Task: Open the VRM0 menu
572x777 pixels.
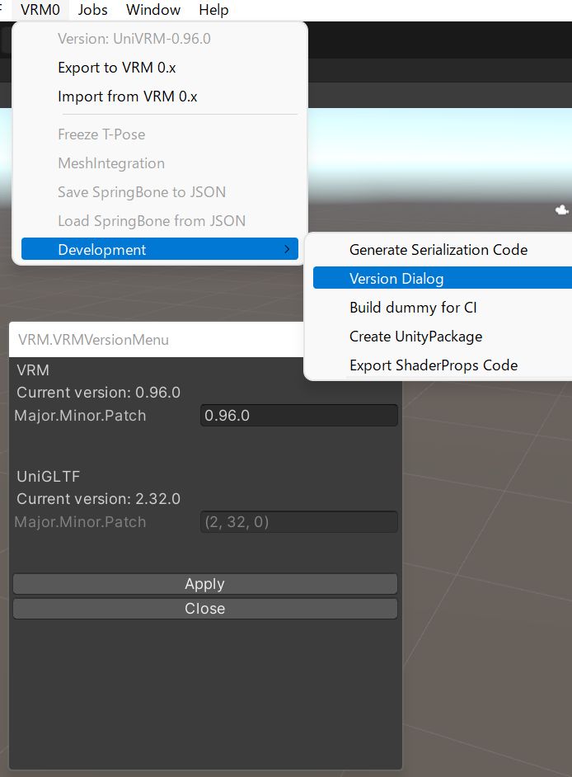Action: pos(40,10)
